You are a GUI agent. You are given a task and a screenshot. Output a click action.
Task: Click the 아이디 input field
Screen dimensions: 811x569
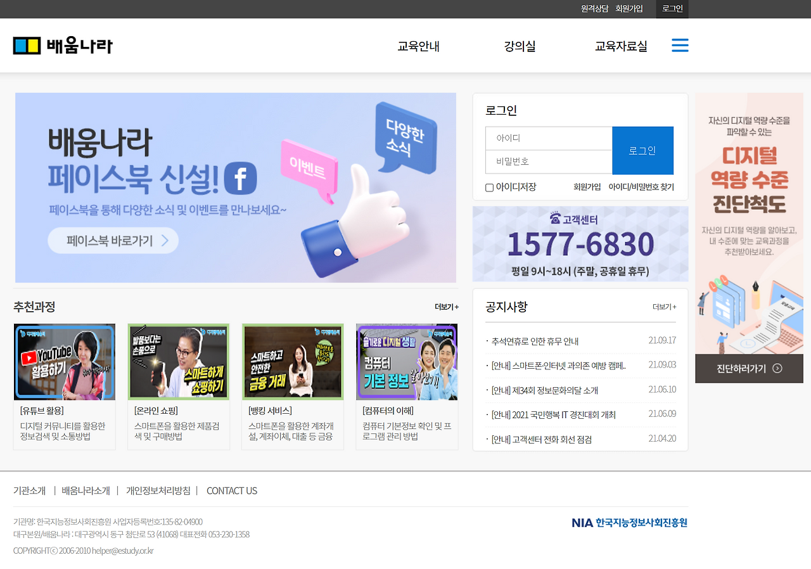pyautogui.click(x=548, y=137)
